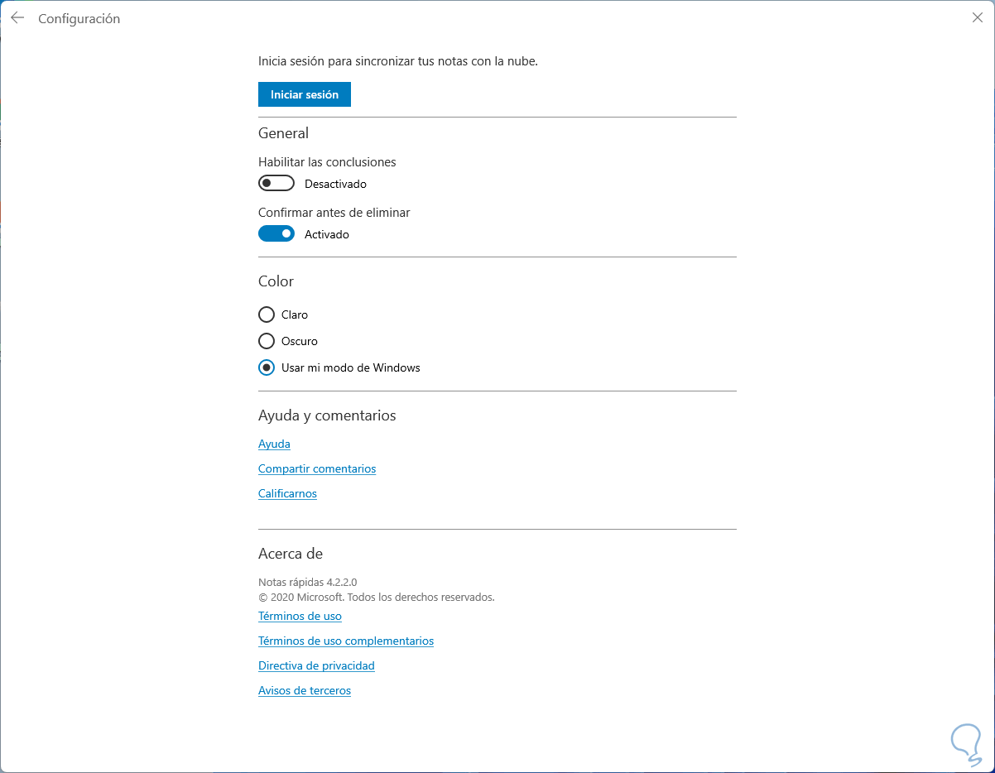Toggle Habilitar las conclusiones switch
Image resolution: width=995 pixels, height=773 pixels.
point(276,183)
